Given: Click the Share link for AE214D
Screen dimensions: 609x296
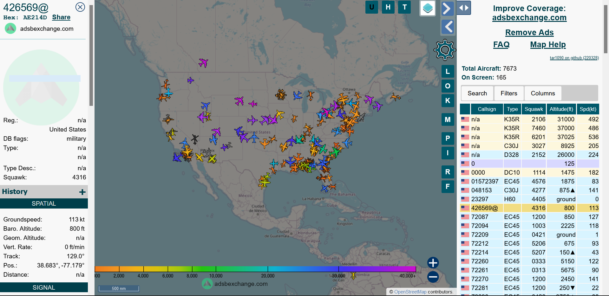Looking at the screenshot, I should 61,17.
